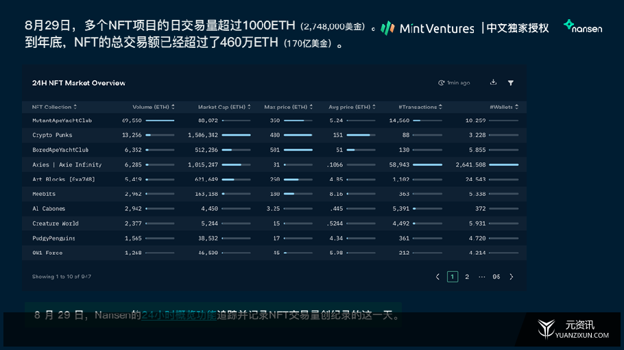624x350 pixels.
Task: Click the 58,943 transactions value
Action: 399,164
